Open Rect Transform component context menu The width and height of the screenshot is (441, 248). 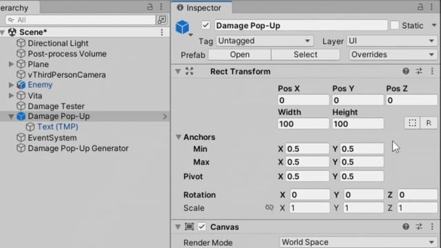pos(432,71)
